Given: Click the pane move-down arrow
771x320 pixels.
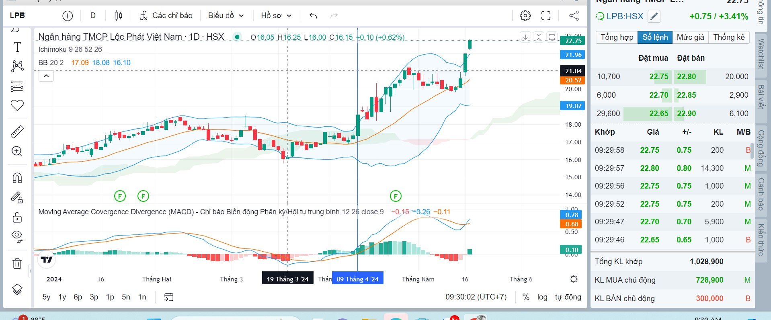Looking at the screenshot, I should pos(525,37).
